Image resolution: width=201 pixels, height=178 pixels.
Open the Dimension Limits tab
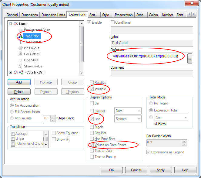point(53,15)
